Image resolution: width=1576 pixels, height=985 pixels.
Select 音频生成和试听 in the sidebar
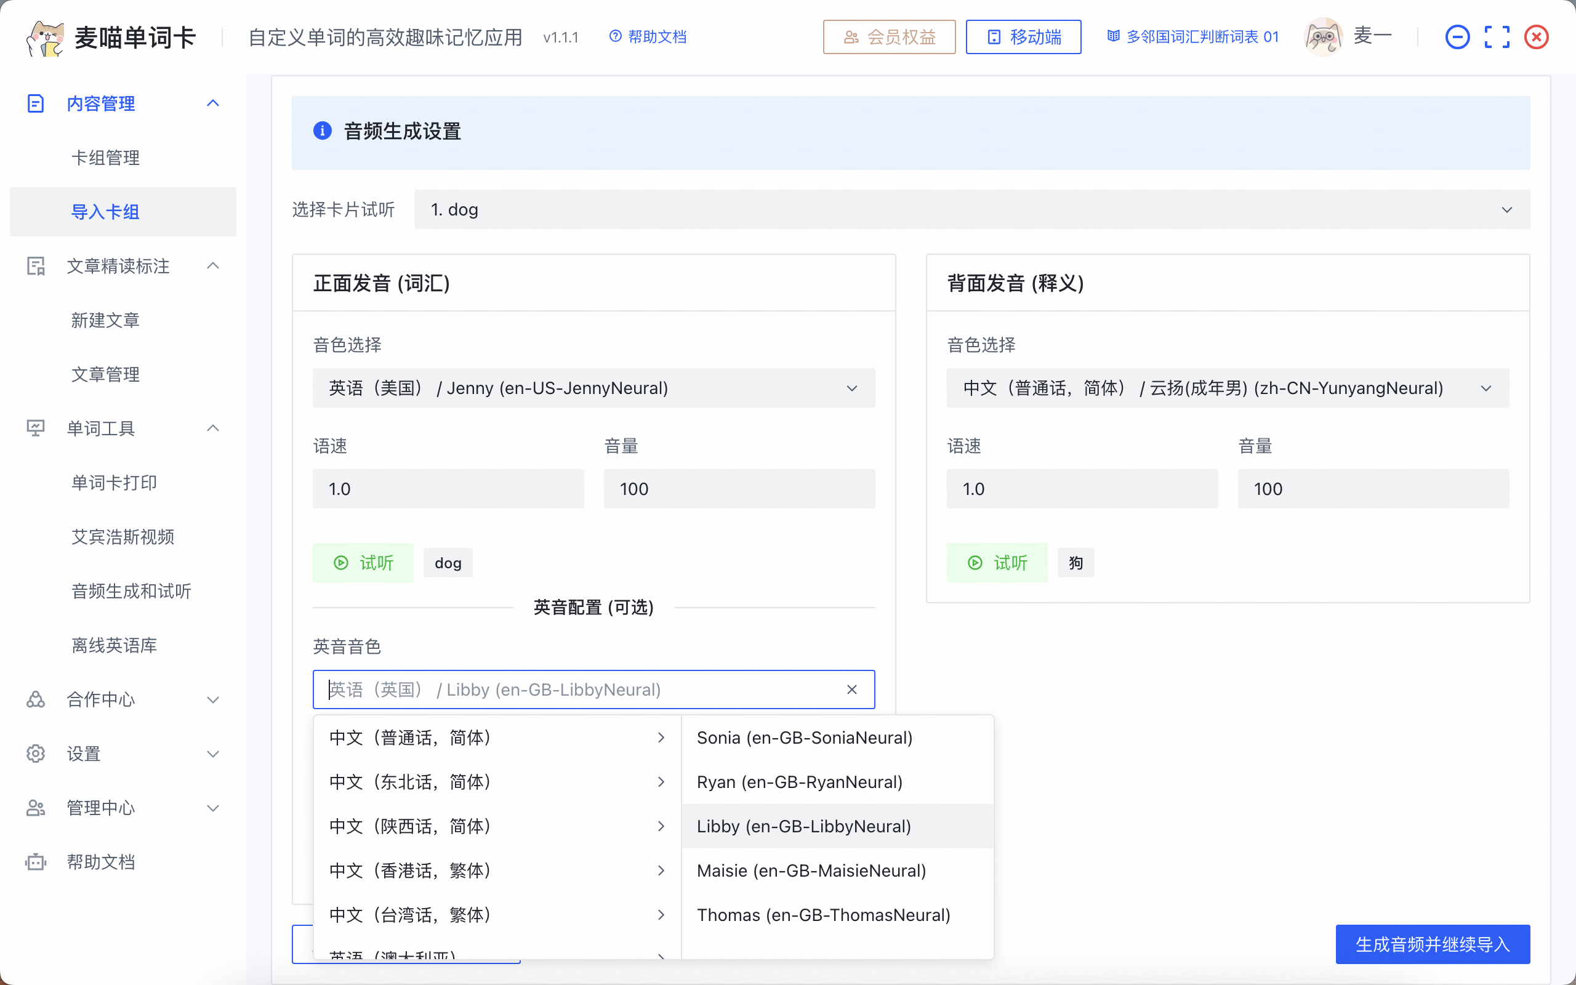(x=131, y=591)
